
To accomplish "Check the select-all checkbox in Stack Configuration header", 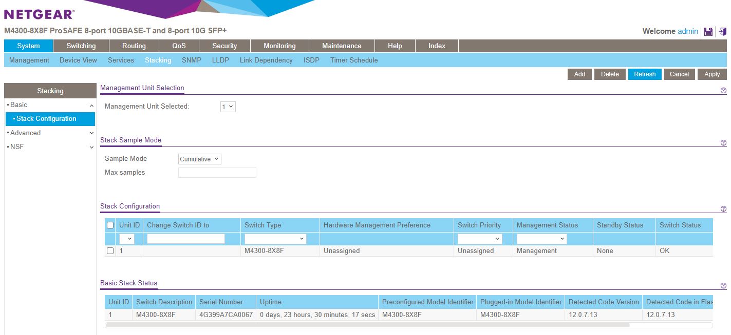I will (110, 225).
